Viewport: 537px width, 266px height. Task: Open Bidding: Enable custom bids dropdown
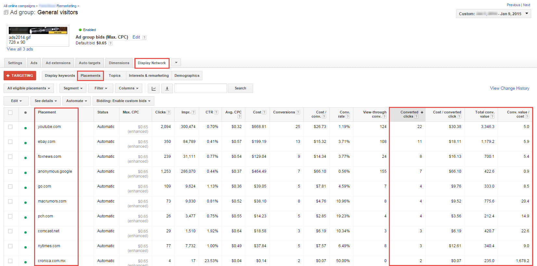point(123,101)
